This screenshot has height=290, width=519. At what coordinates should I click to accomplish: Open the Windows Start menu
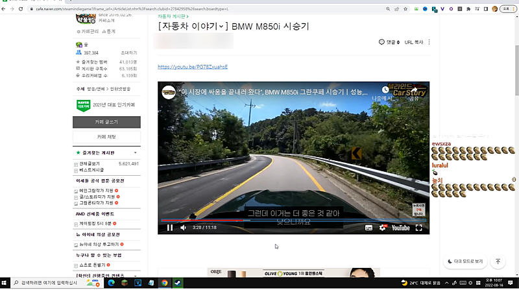(x=4, y=283)
